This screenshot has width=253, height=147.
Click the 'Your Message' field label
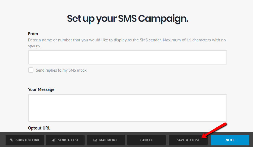click(x=41, y=89)
